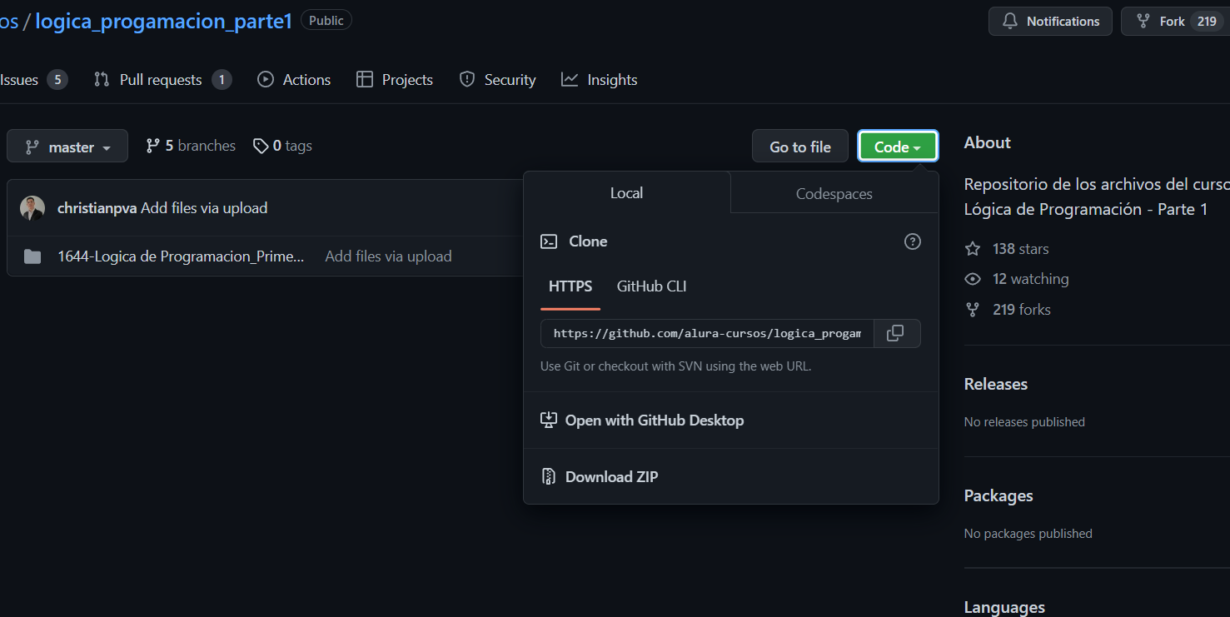
Task: Click the 'Use Git or checkout with SVN' text
Action: click(676, 366)
